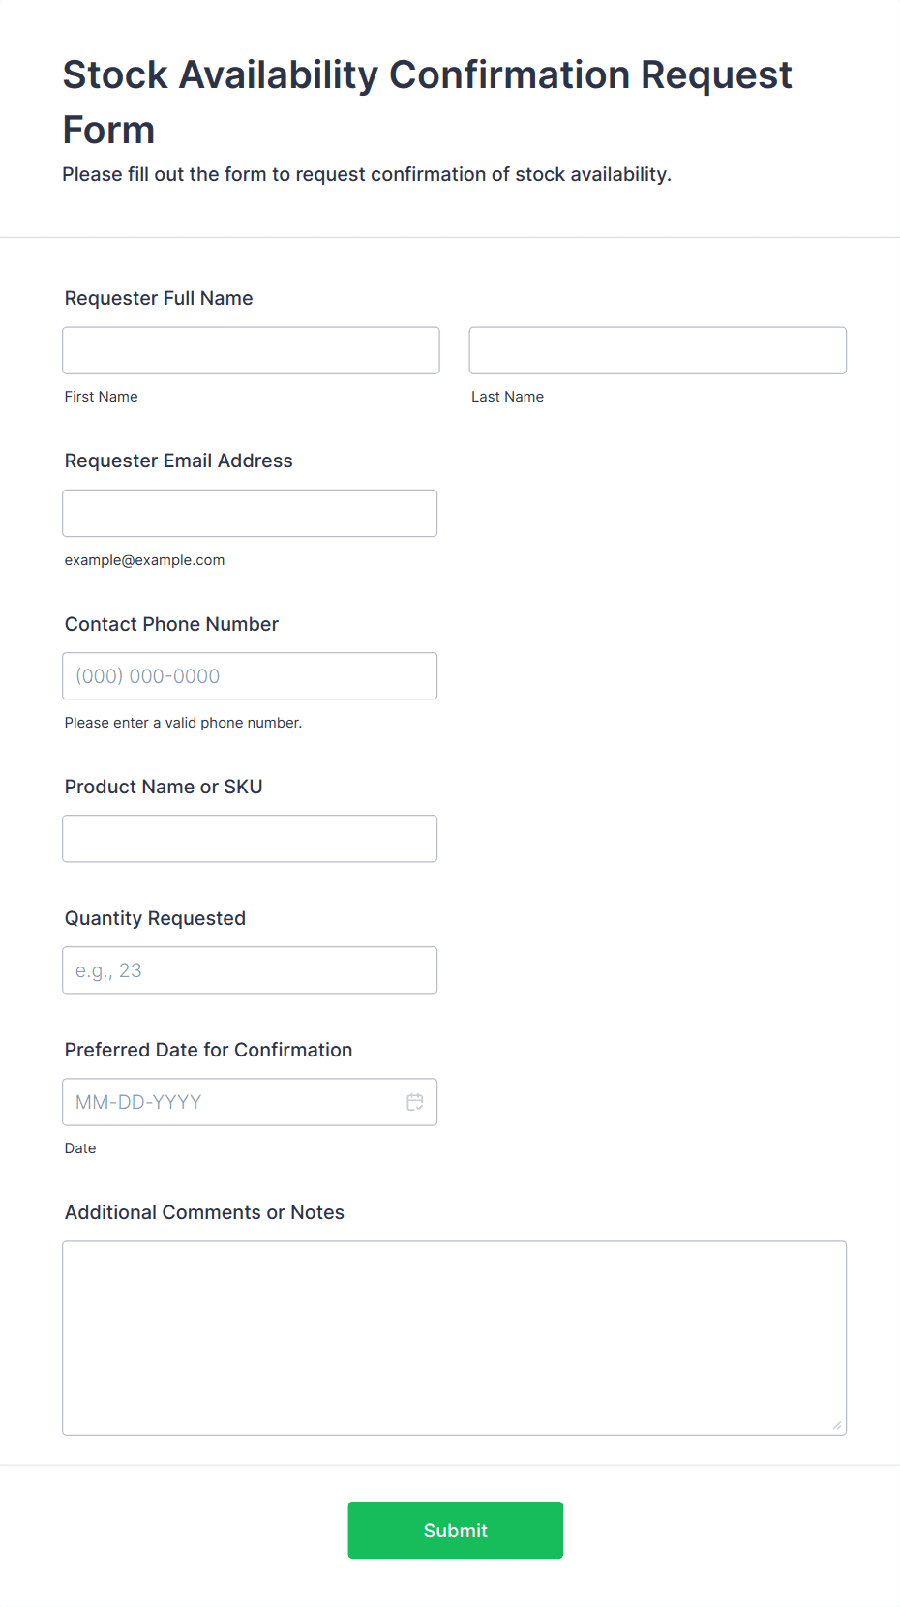Click the MM-DD-YYYY date input field
The height and width of the screenshot is (1607, 900).
[x=232, y=1102]
